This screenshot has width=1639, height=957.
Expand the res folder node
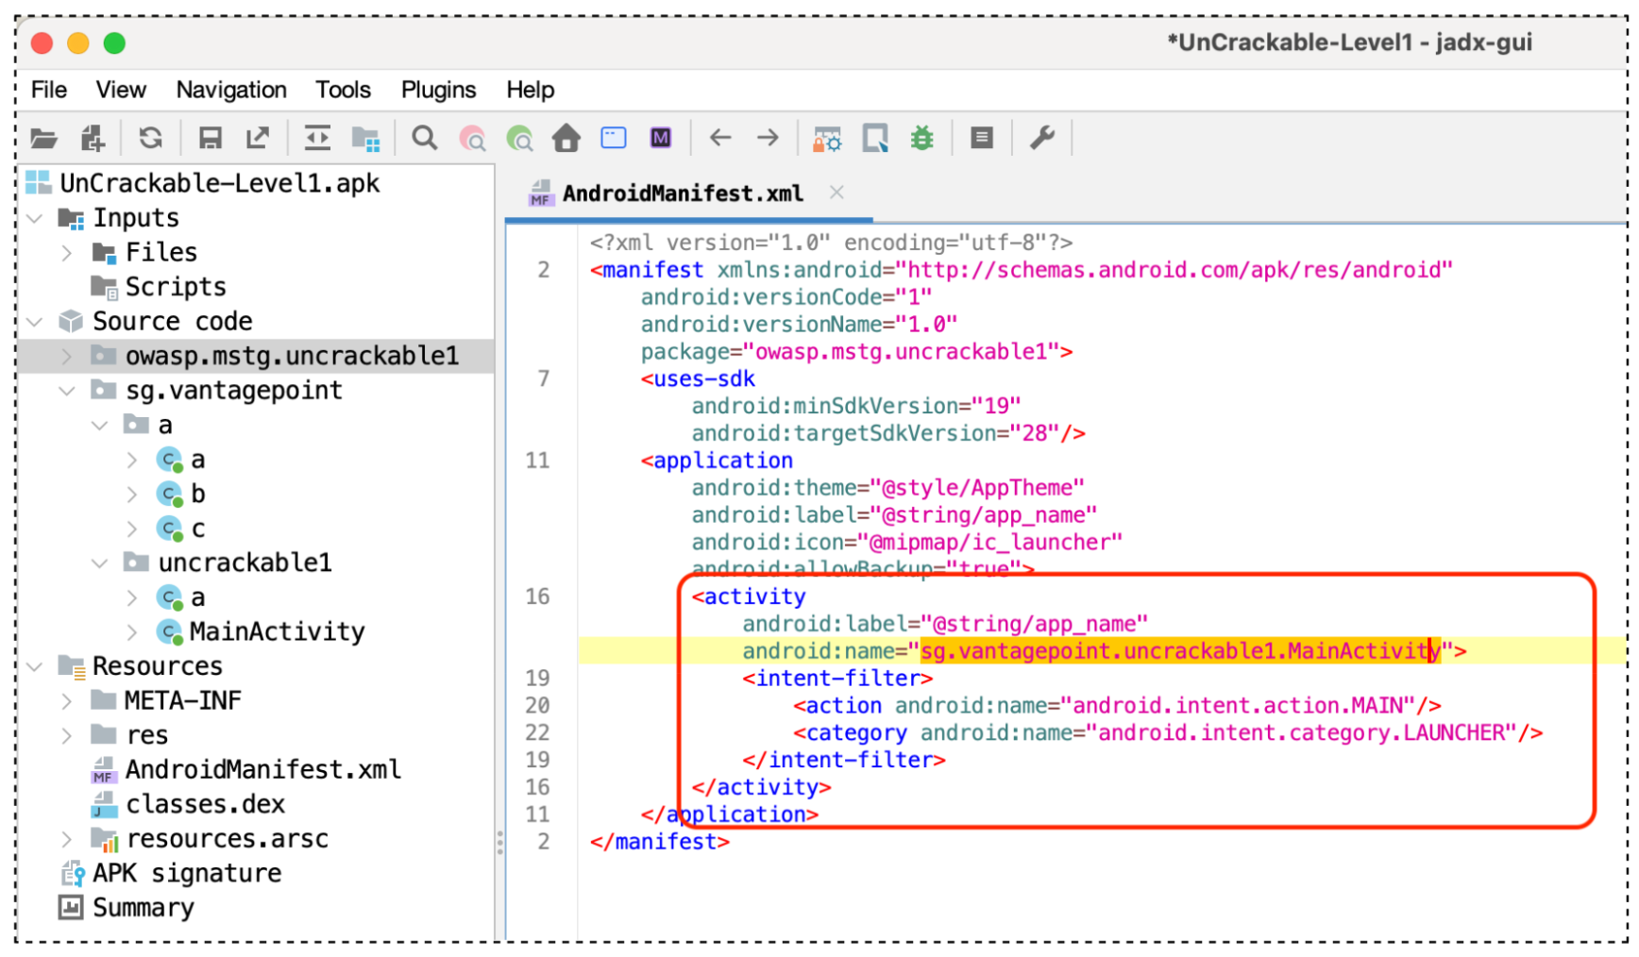coord(66,736)
